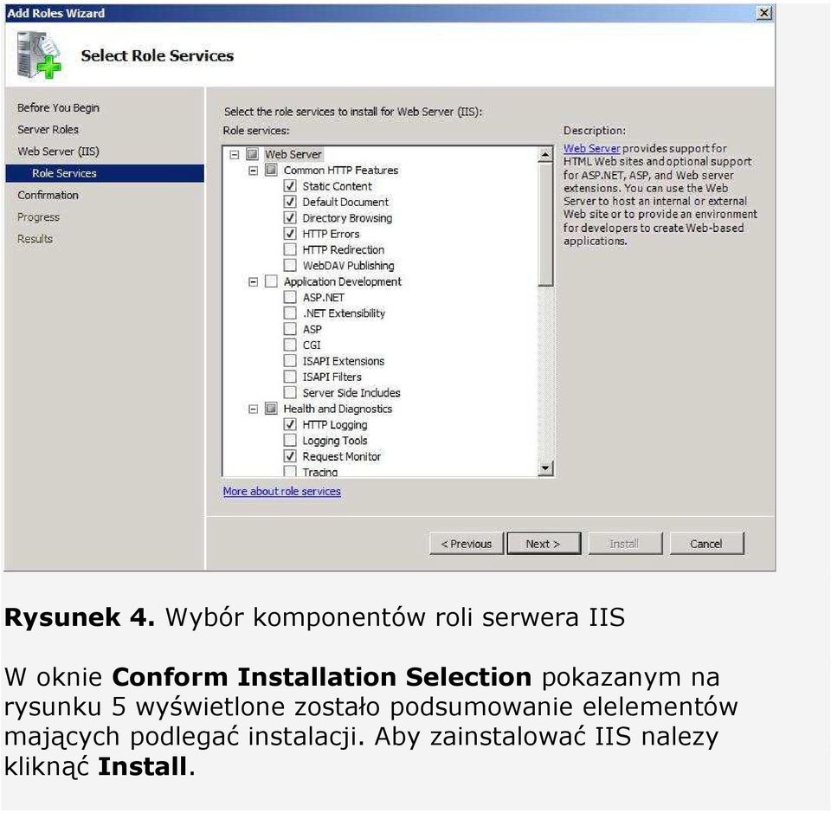Click the Previous button

point(467,544)
